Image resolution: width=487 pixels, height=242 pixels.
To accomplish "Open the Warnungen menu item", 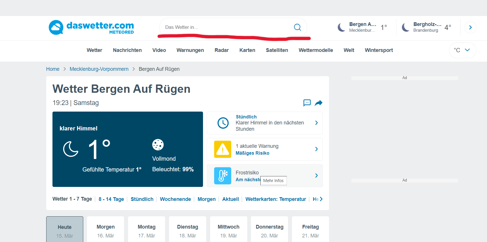I will point(190,50).
